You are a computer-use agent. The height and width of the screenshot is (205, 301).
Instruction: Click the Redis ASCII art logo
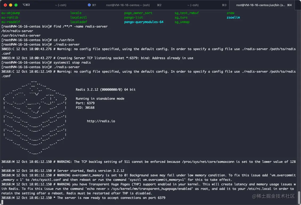[35, 117]
